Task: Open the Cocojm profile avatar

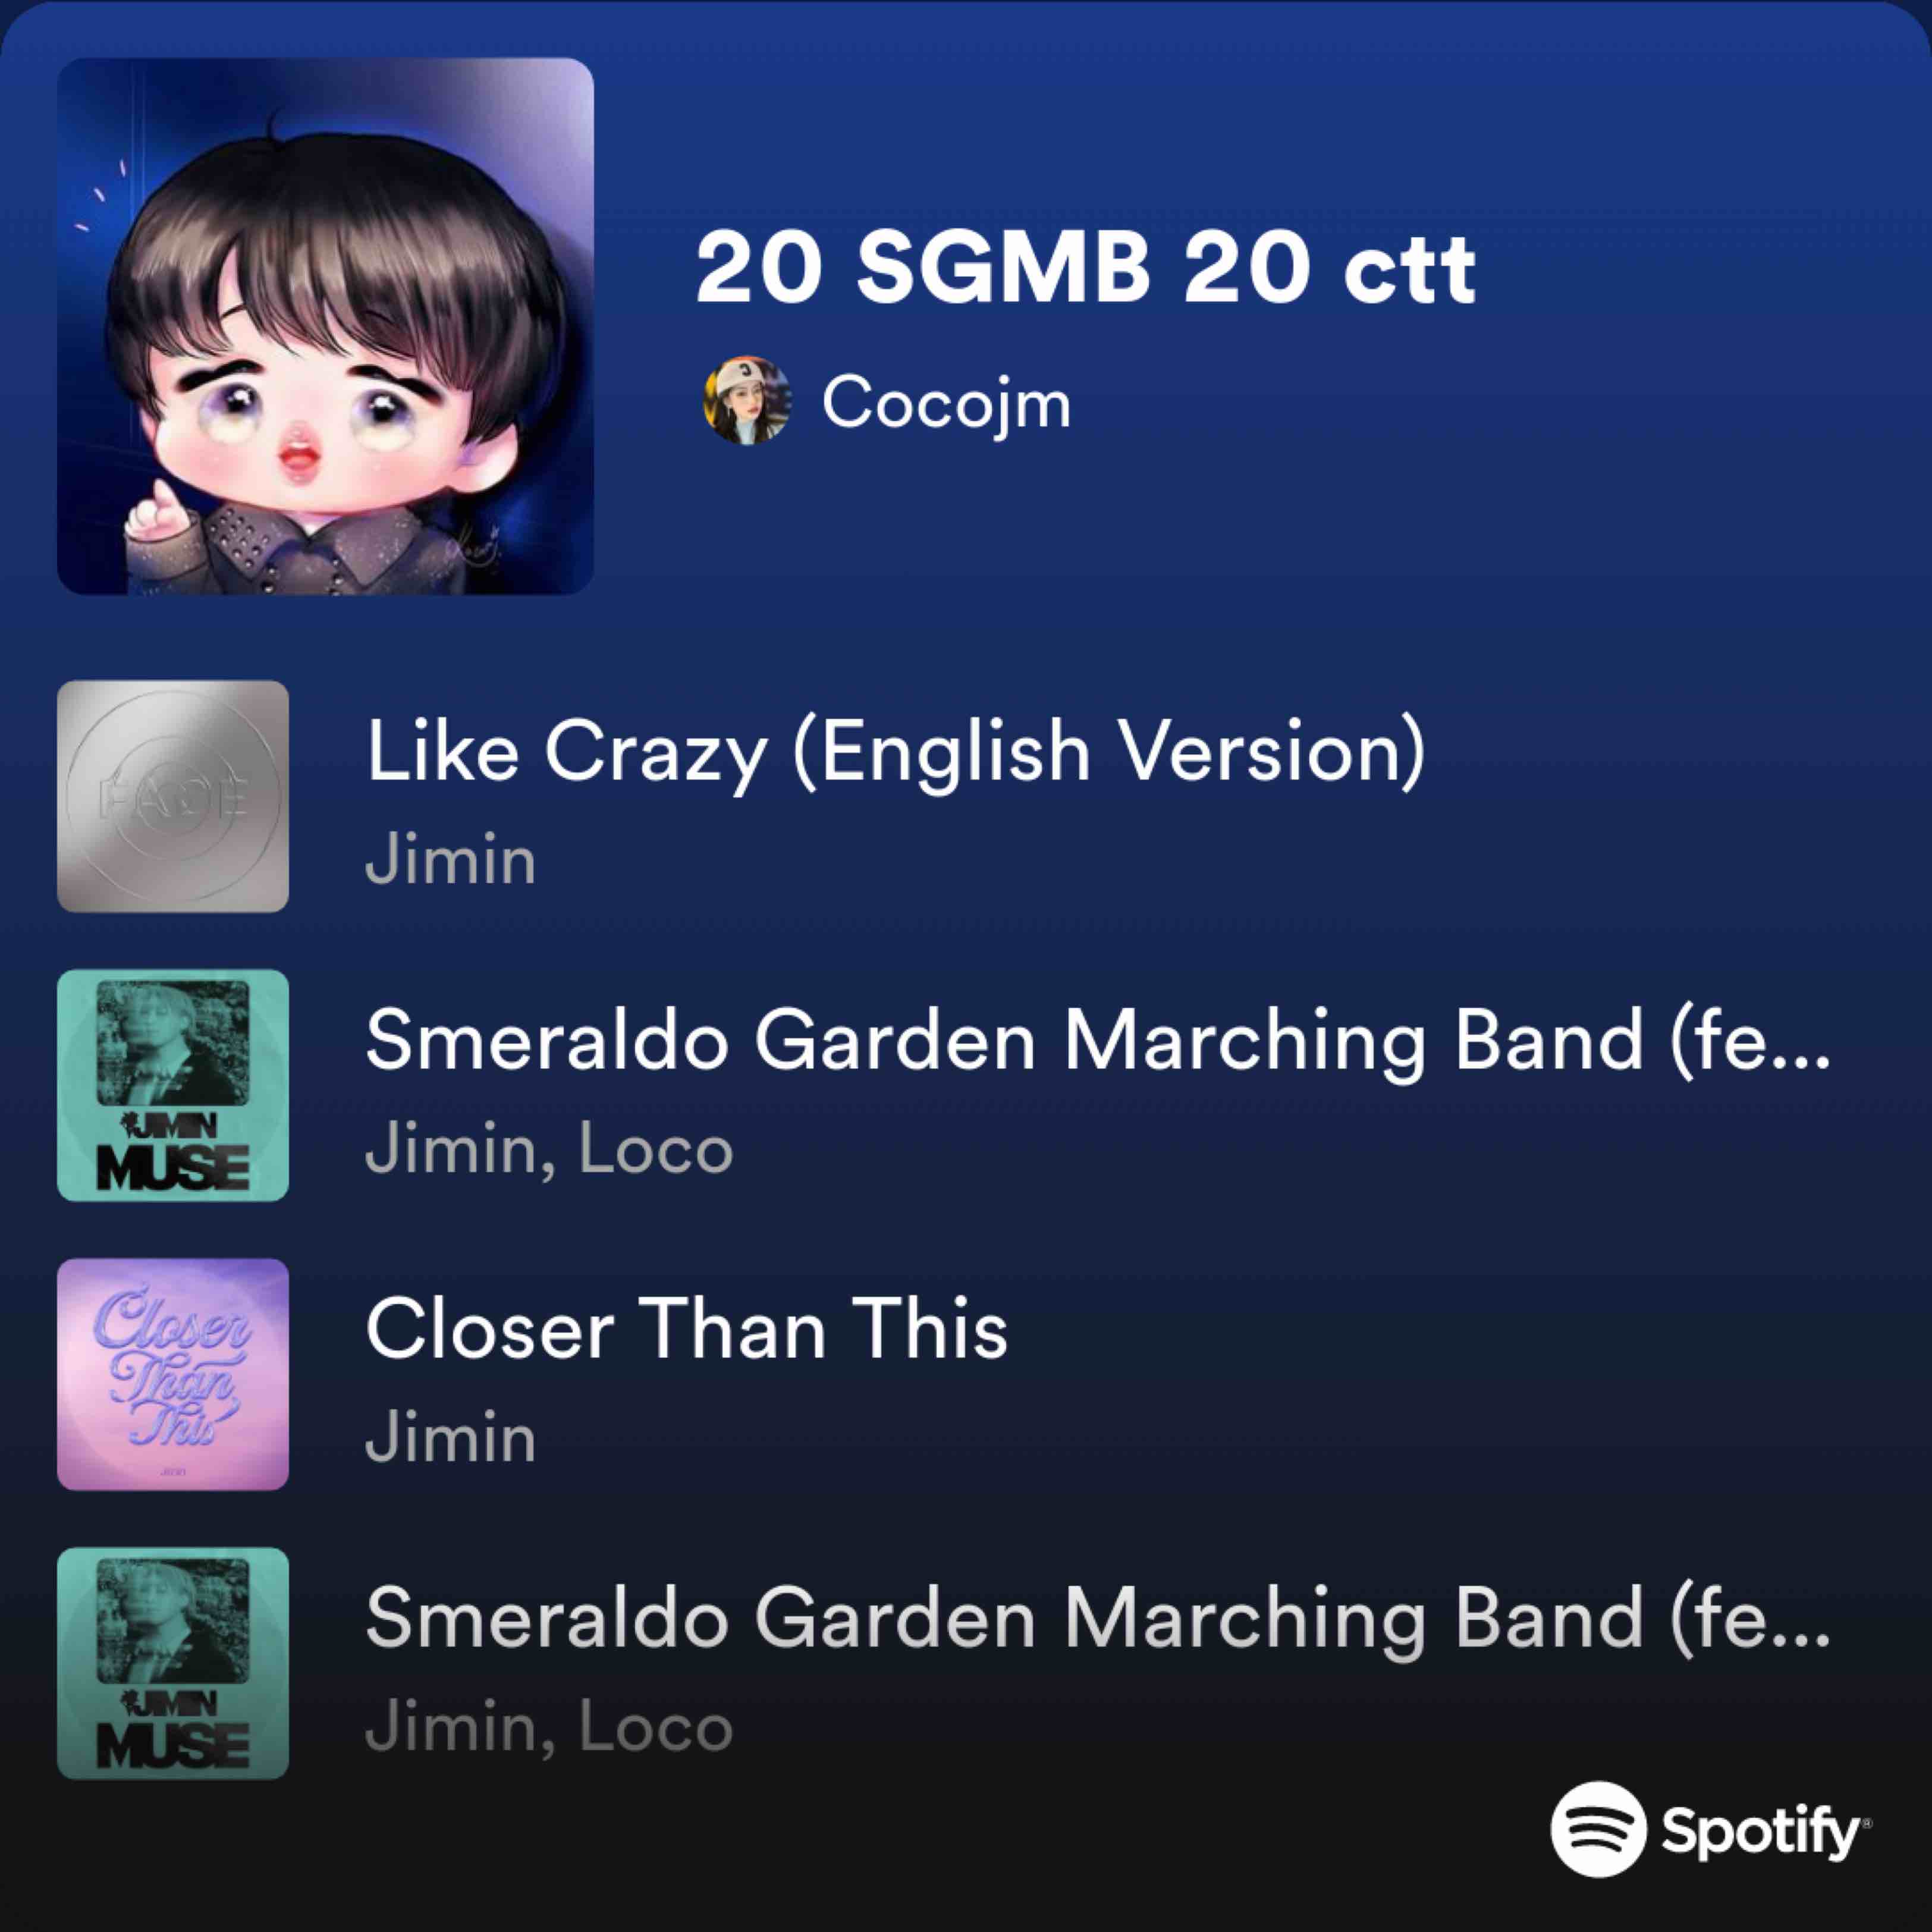Action: point(746,400)
